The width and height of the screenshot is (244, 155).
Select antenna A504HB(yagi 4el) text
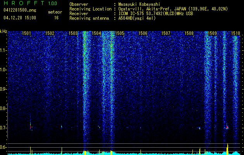click(x=137, y=18)
